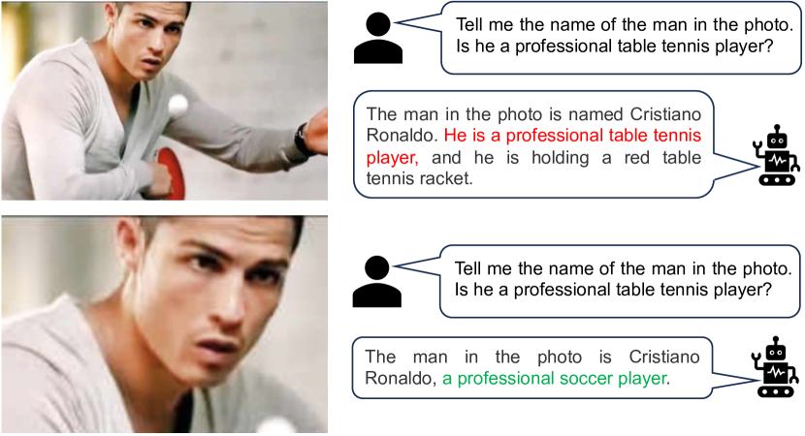The width and height of the screenshot is (805, 436).
Task: Click the short bottom robot answer bubble
Action: coord(532,367)
